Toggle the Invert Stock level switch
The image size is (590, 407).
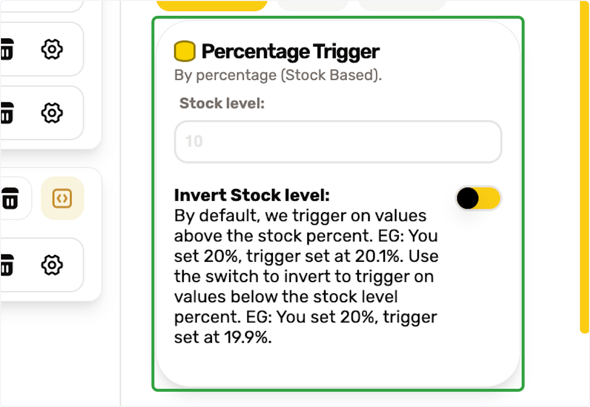(478, 198)
